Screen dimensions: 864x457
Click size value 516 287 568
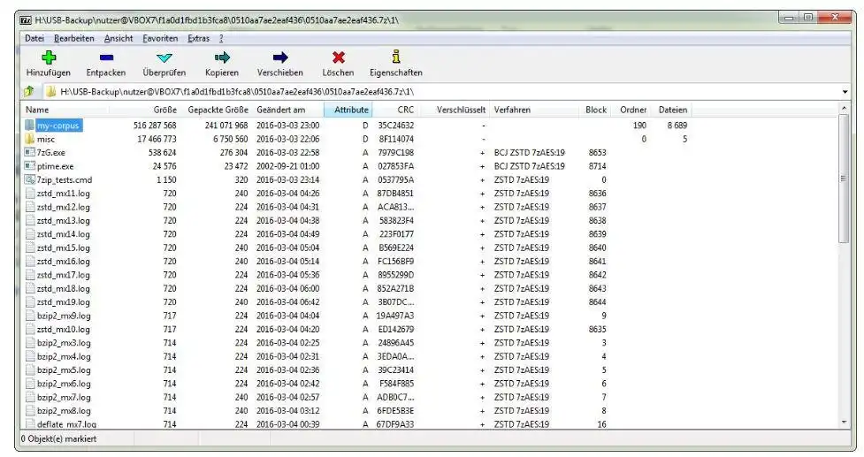(x=155, y=126)
